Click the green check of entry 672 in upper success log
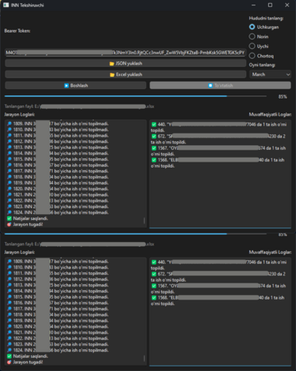The width and height of the screenshot is (296, 371). (154, 136)
